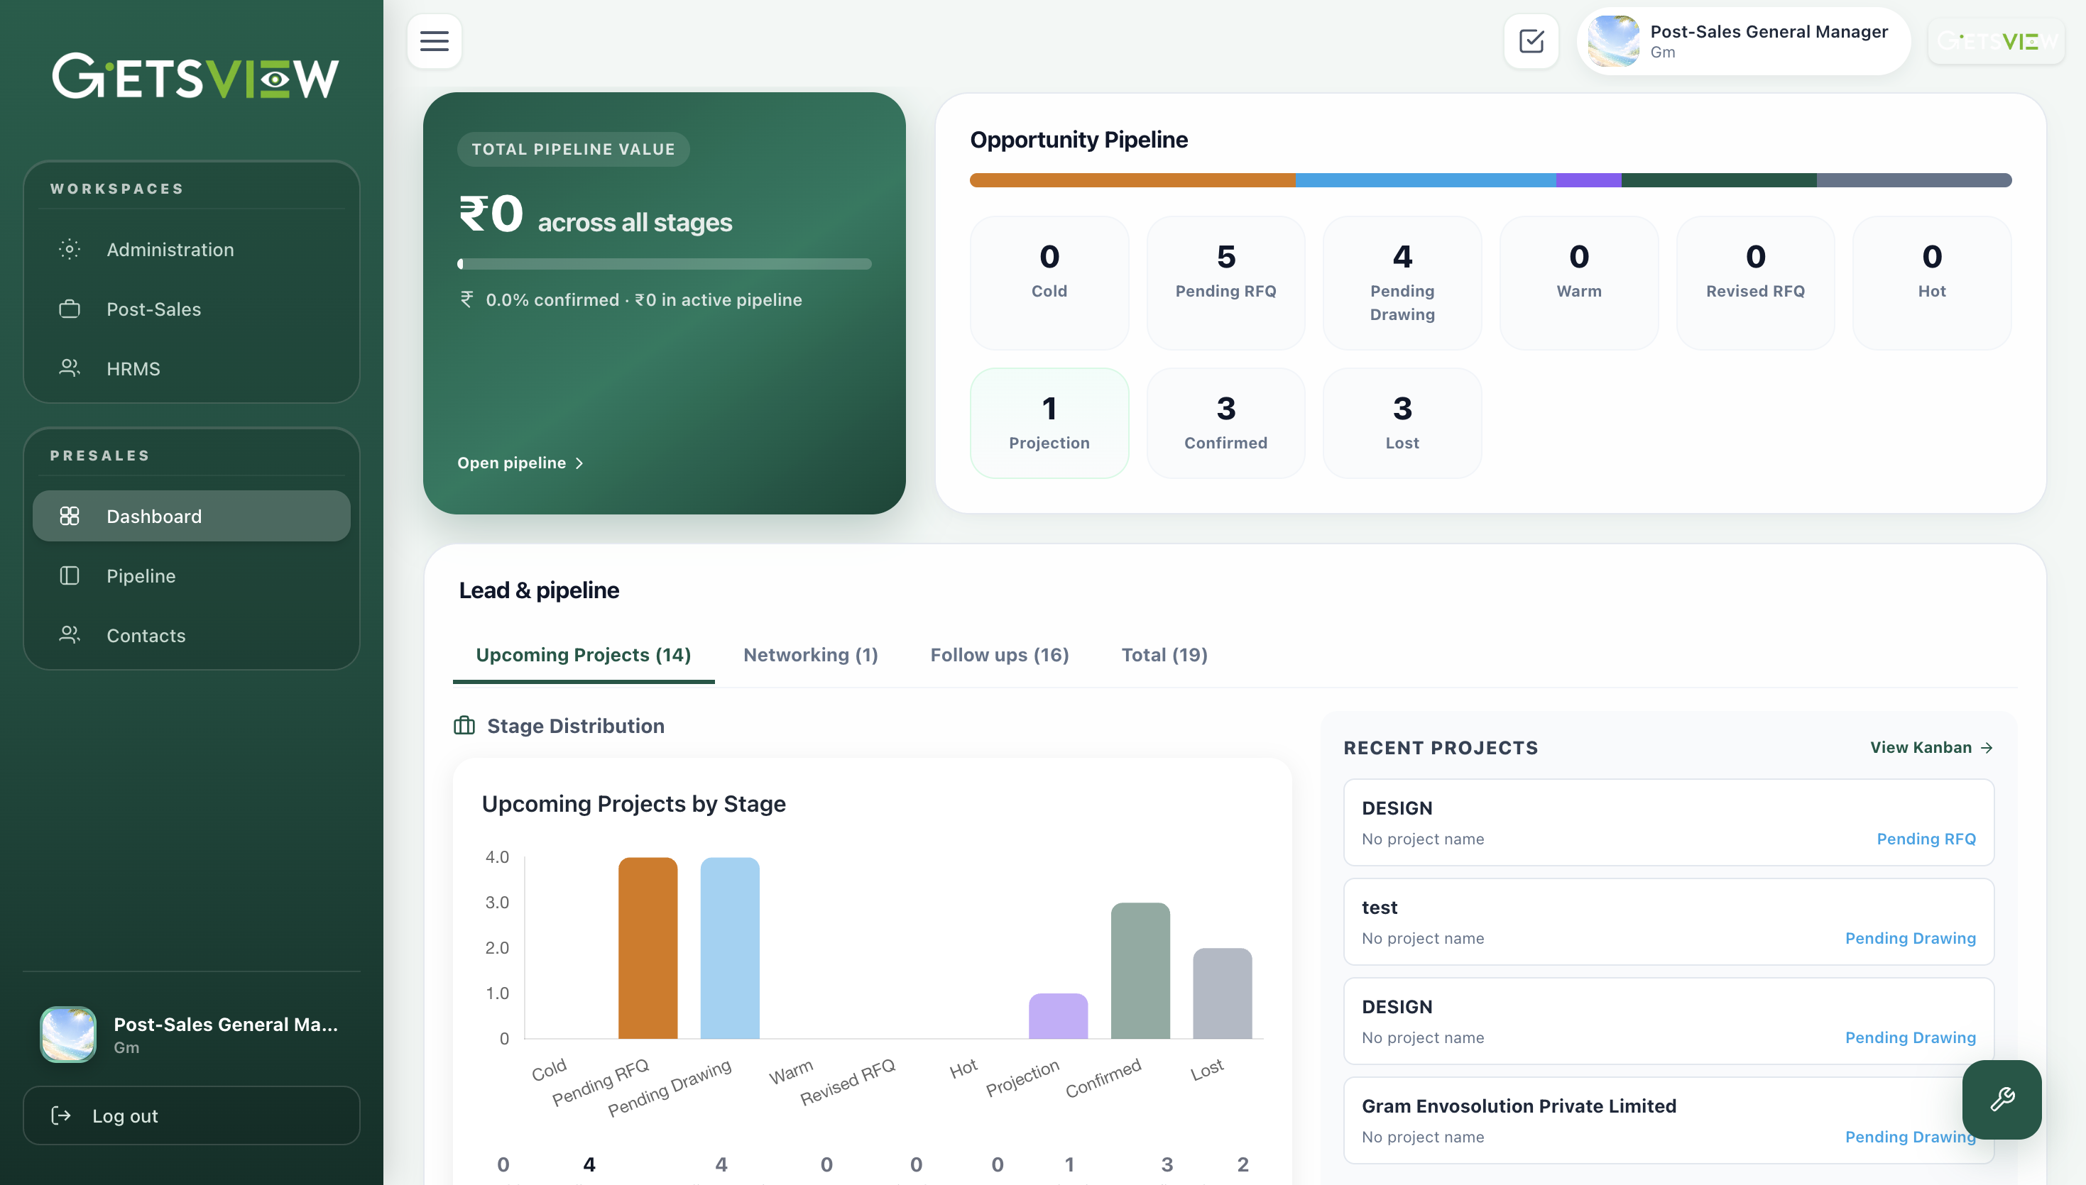
Task: Switch to the Follow ups (16) tab
Action: pyautogui.click(x=999, y=654)
